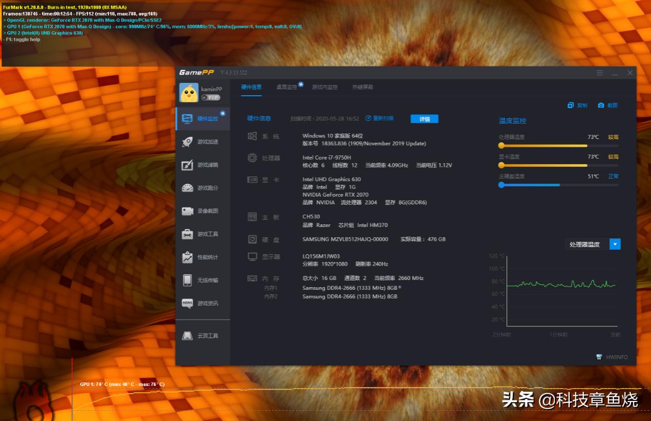
Task: Click the 内存 memory icon
Action: point(252,278)
